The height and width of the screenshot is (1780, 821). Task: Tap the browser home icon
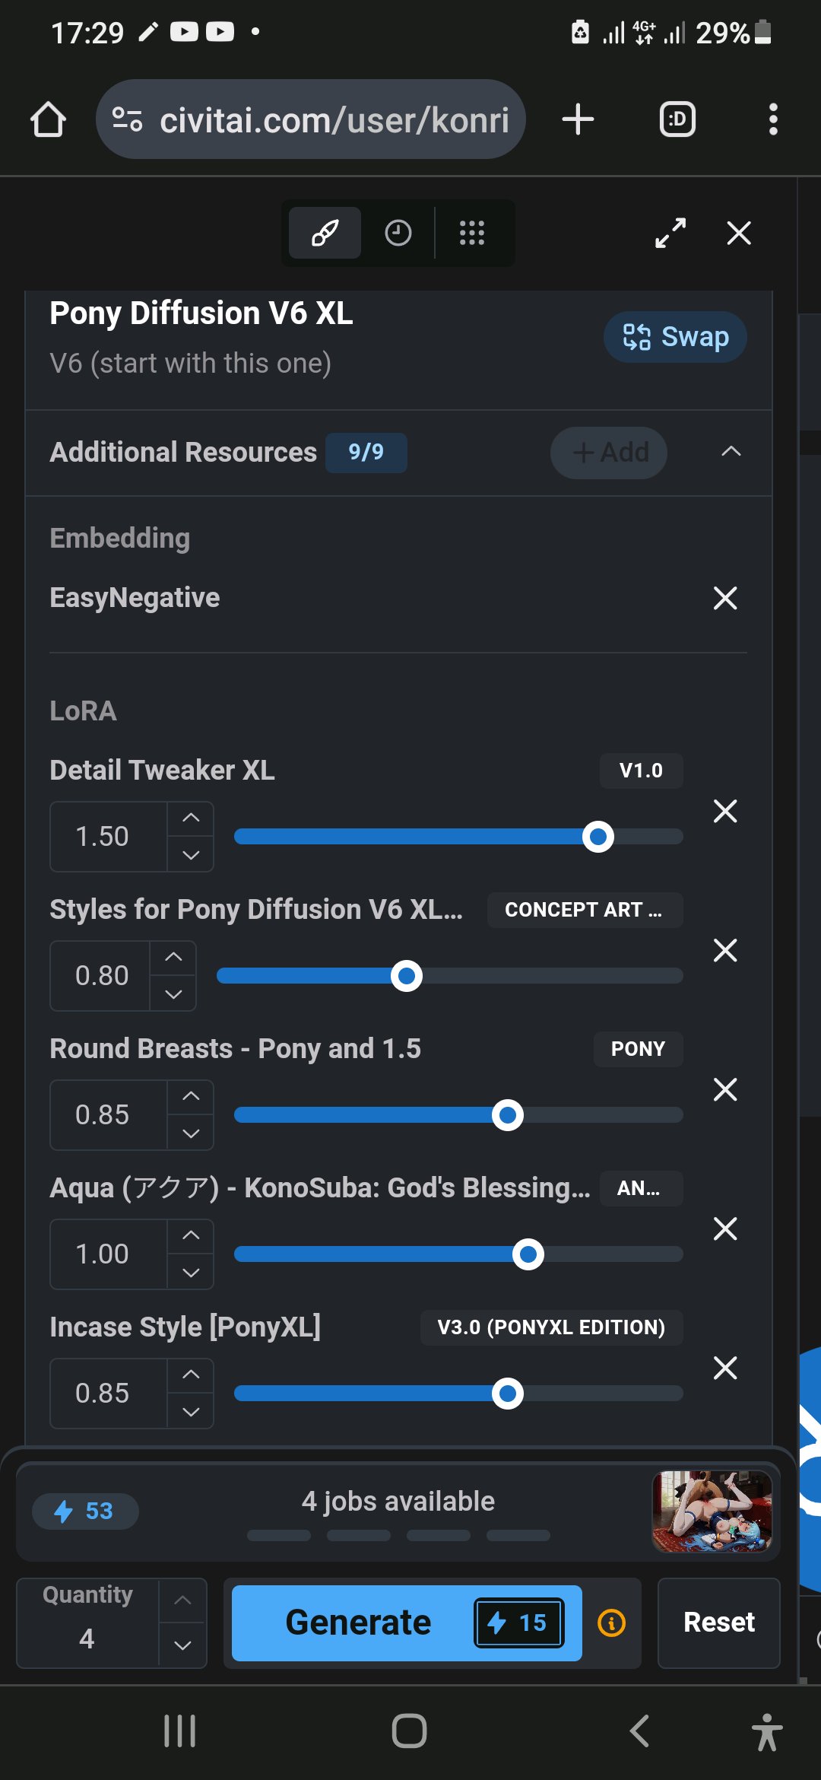pos(48,120)
